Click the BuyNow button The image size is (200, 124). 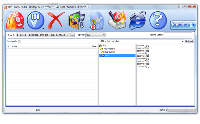(183, 25)
